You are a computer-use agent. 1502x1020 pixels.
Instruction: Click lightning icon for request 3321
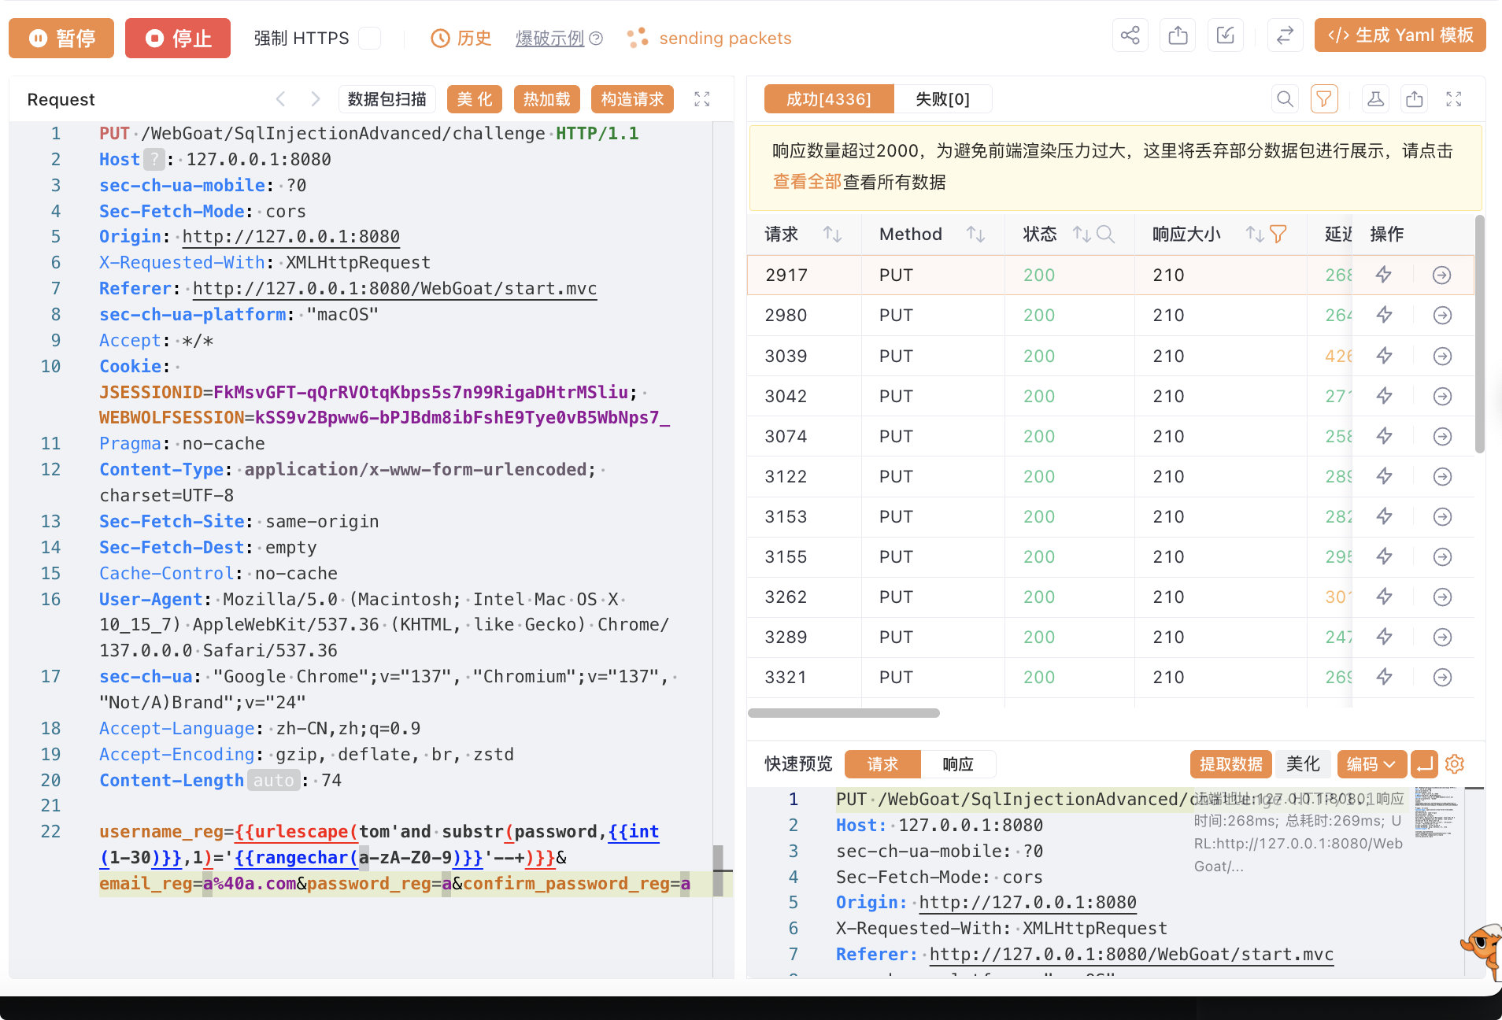point(1384,677)
